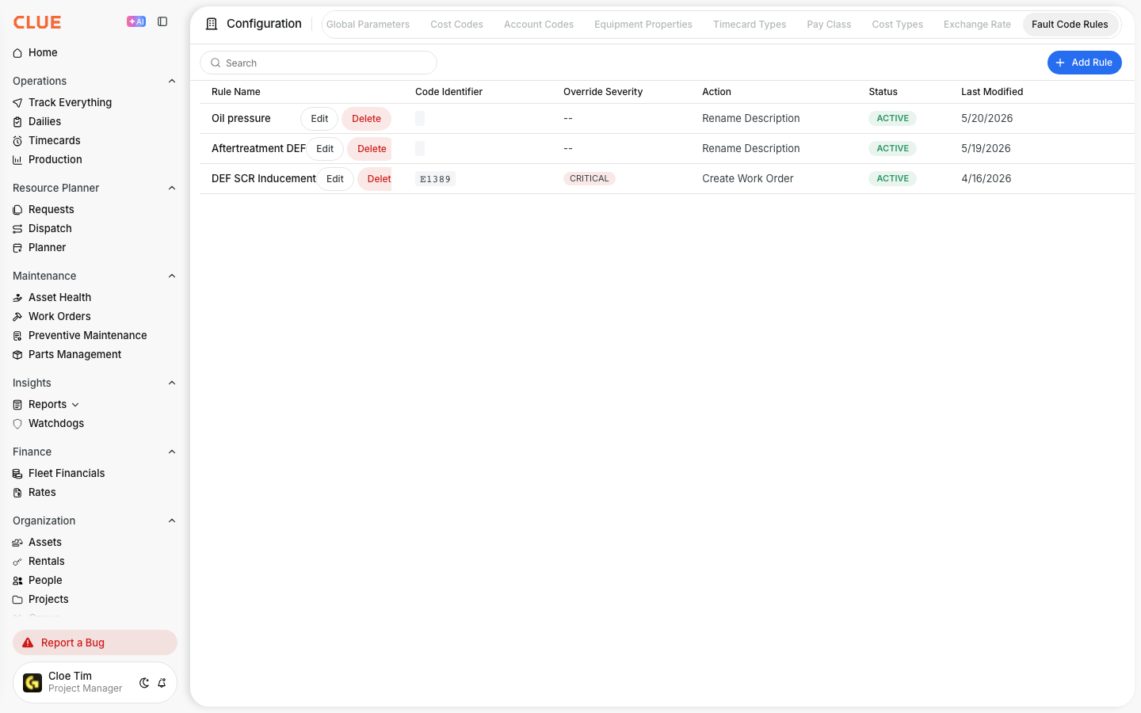The width and height of the screenshot is (1141, 713).
Task: Switch to Cost Codes tab
Action: pos(457,25)
